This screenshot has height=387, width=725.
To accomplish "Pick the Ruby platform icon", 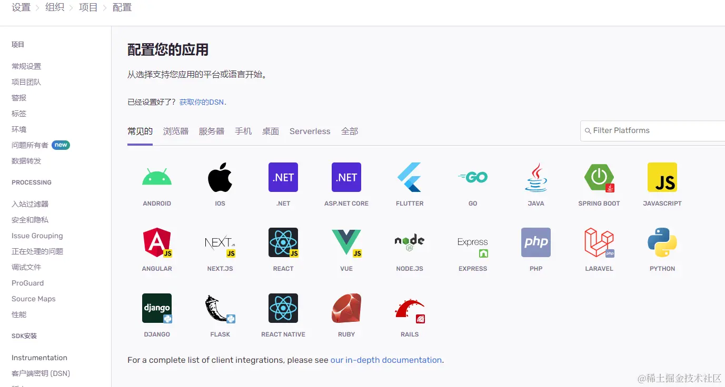I will (x=346, y=308).
